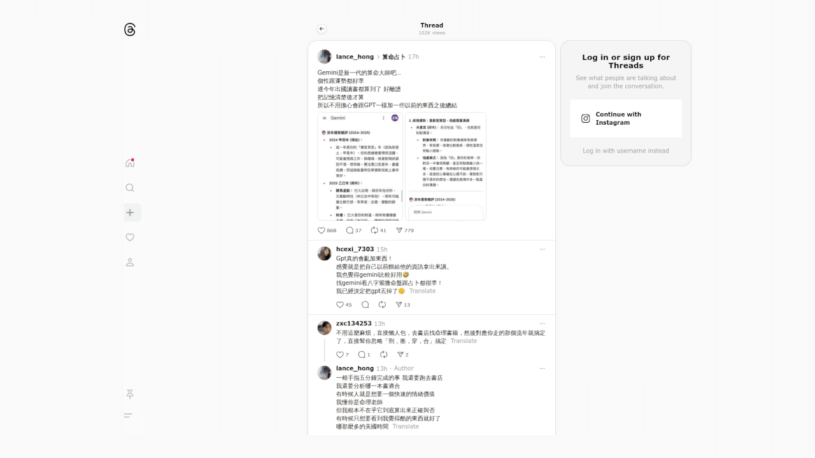Click the Thread page title
815x458 pixels.
[432, 25]
